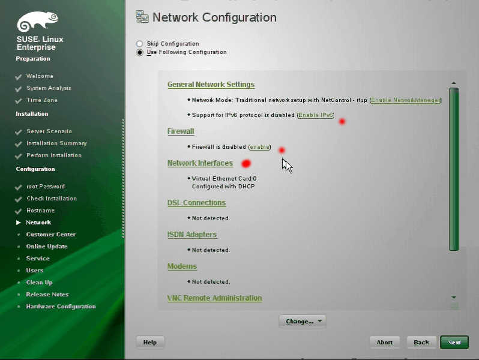Select the Customer Center step
Image resolution: width=479 pixels, height=360 pixels.
pos(50,235)
